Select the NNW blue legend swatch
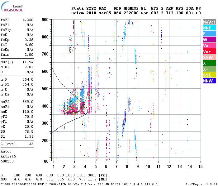 [x=209, y=81]
